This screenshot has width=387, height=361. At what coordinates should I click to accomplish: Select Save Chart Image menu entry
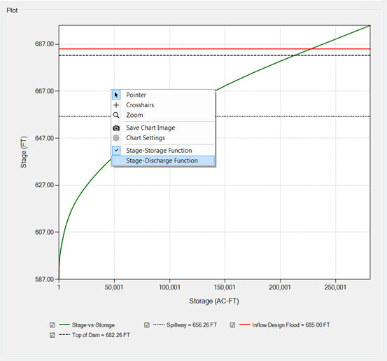pos(163,128)
